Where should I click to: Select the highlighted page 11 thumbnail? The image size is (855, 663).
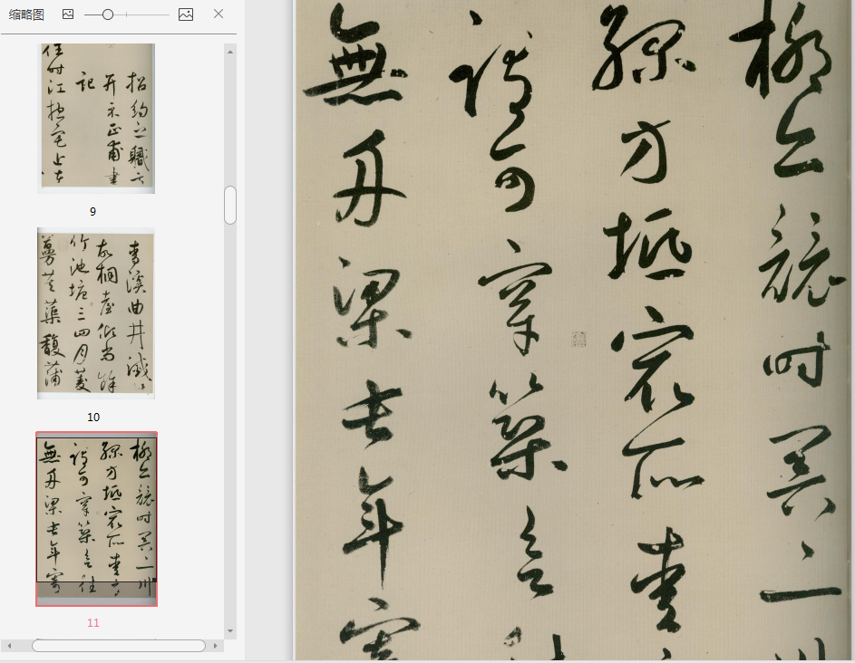tap(96, 519)
